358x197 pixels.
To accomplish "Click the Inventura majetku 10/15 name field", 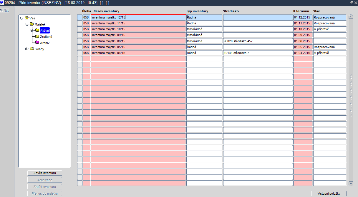I will tap(138, 29).
